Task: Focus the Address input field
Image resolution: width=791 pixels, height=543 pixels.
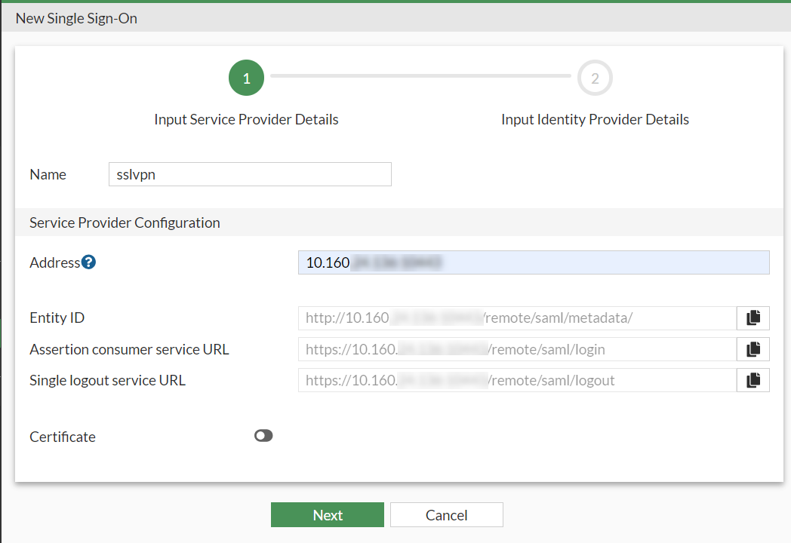Action: [533, 262]
